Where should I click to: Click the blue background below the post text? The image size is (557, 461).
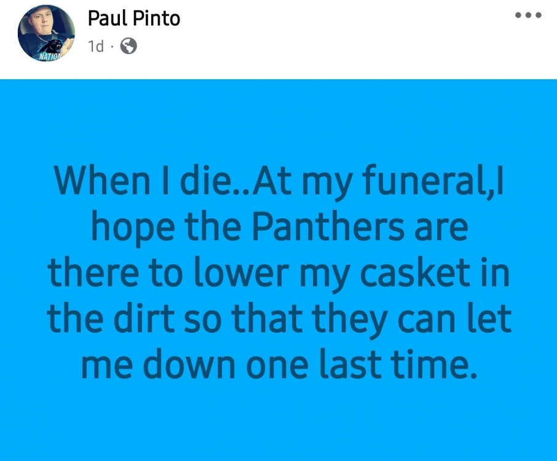point(278,424)
